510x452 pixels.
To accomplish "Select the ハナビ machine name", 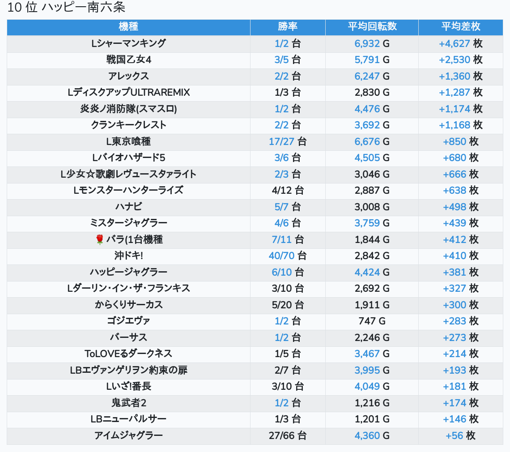I will pos(128,207).
